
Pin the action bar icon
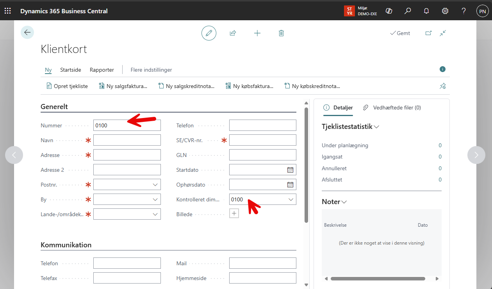pos(442,86)
